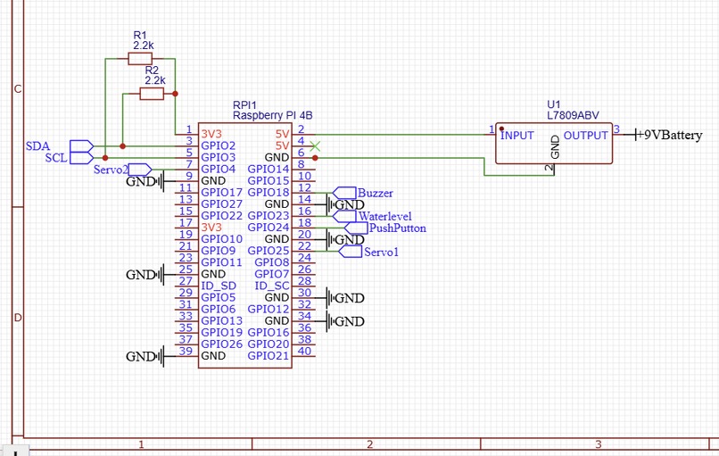
Task: Click the SCL net port
Action: point(81,158)
